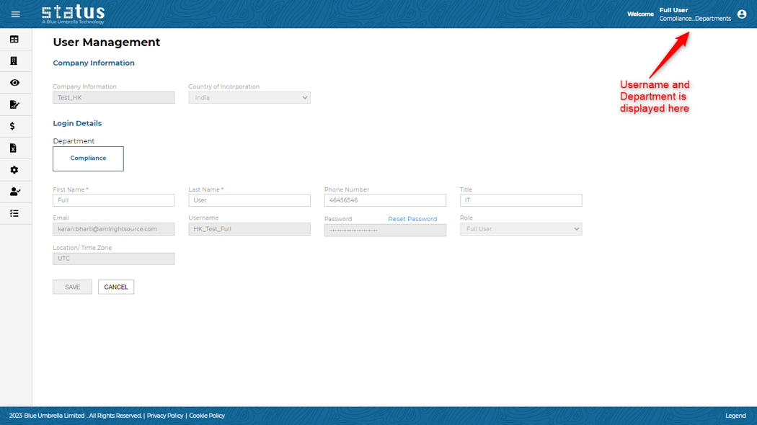Click the Reset Password link
Image resolution: width=757 pixels, height=425 pixels.
click(x=412, y=218)
